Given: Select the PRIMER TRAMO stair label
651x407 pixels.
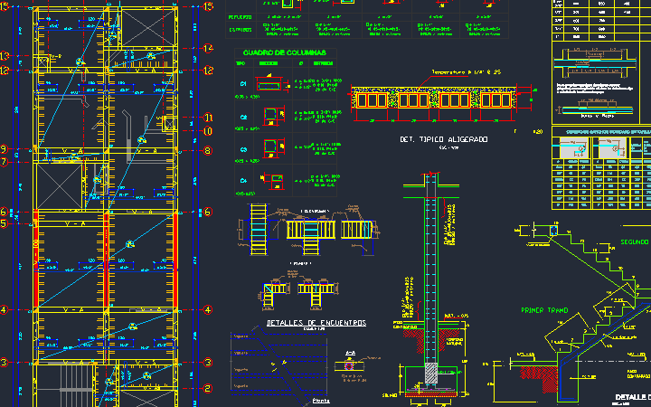Looking at the screenshot, I should (544, 310).
